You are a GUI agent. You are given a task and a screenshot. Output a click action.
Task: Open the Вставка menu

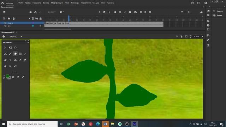[x=46, y=3]
